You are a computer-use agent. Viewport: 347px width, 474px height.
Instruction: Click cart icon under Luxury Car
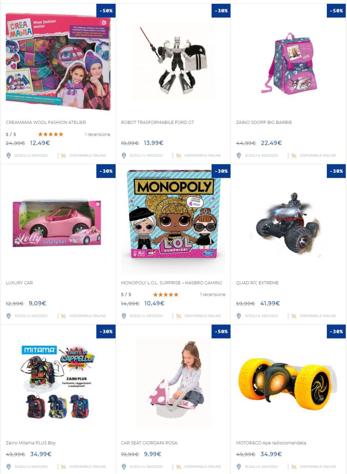pos(63,316)
